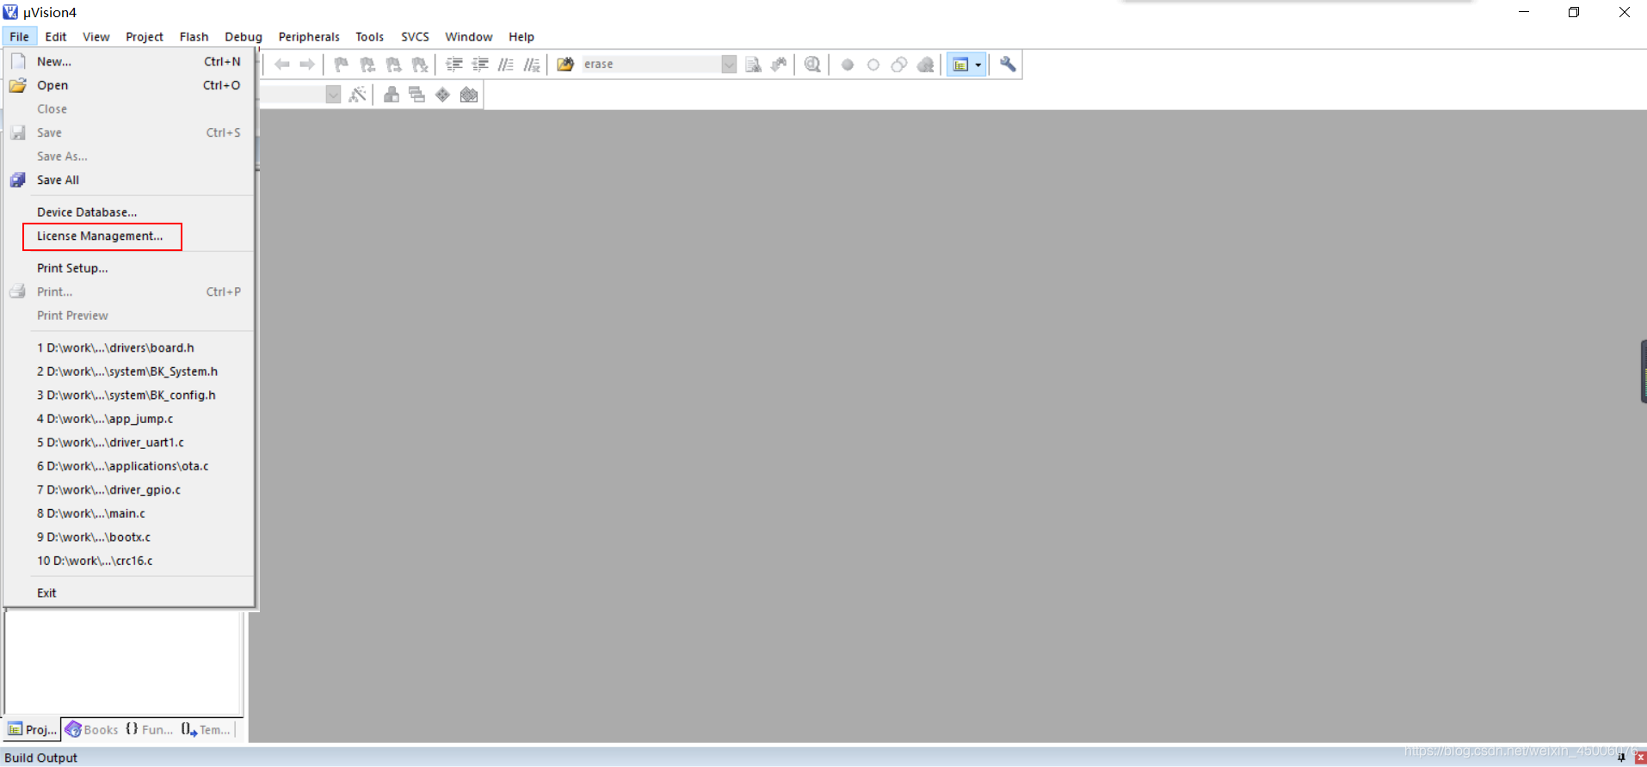
Task: Click the Indent selection icon
Action: pyautogui.click(x=454, y=64)
